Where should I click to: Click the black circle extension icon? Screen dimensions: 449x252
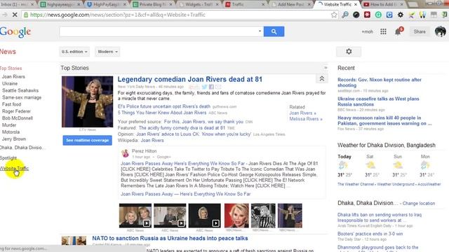click(356, 15)
